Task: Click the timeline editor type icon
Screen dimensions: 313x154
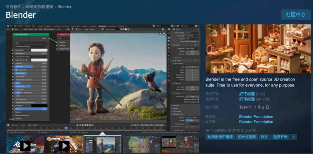Action: pyautogui.click(x=8, y=125)
